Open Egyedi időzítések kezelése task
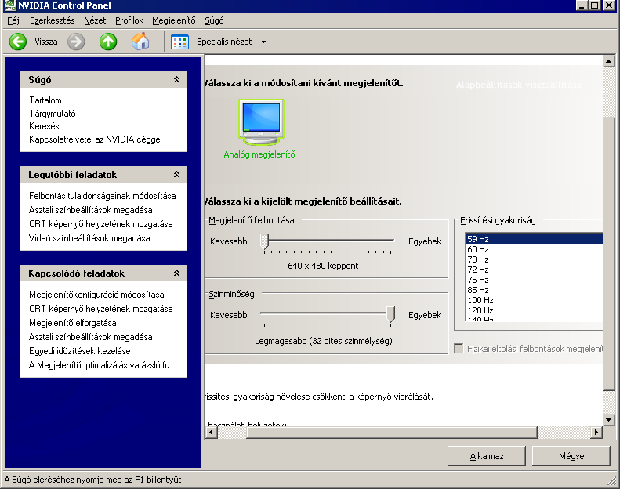This screenshot has height=489, width=620. point(79,351)
